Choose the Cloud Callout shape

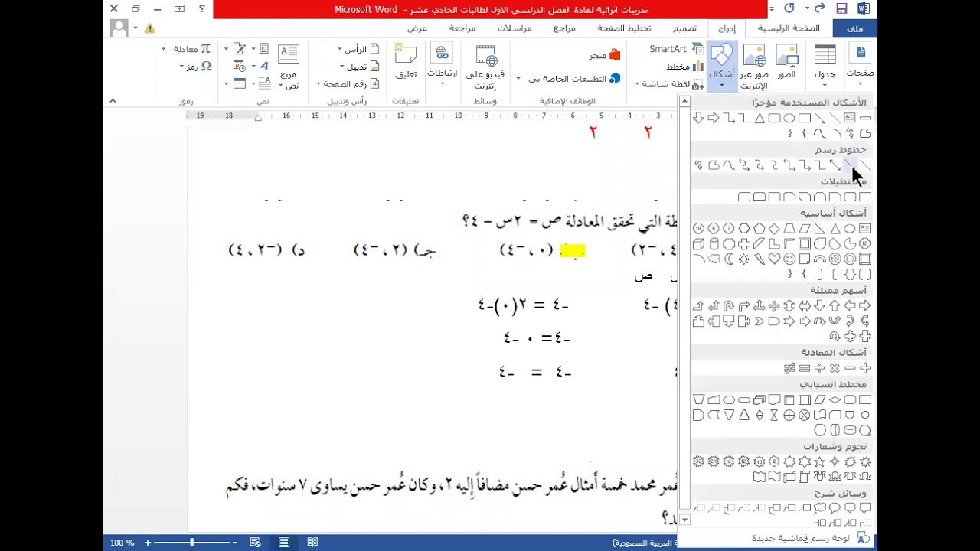click(x=819, y=507)
